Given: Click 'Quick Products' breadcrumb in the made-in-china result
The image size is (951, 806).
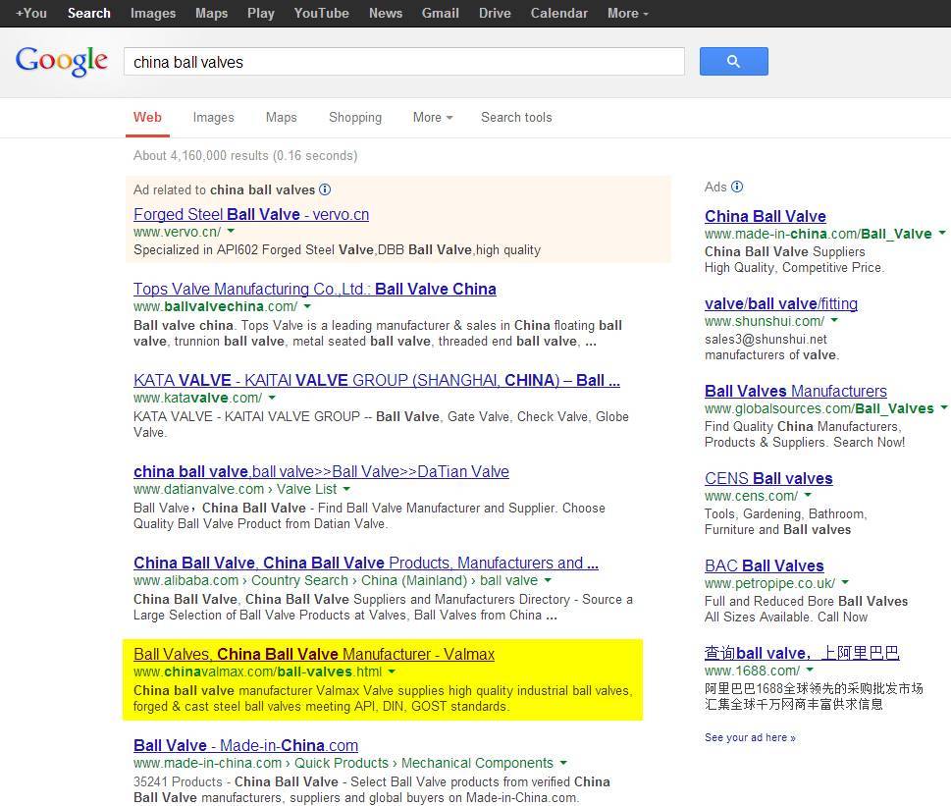Looking at the screenshot, I should click(342, 763).
